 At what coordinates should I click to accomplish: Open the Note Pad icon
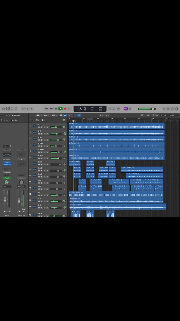[x=168, y=109]
